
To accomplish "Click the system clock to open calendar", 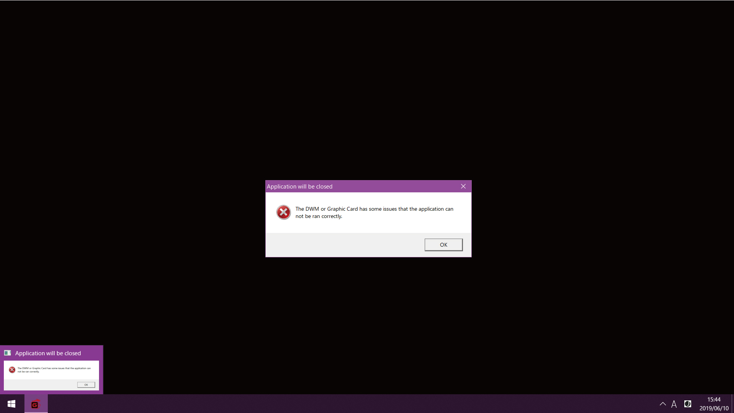I will tap(713, 404).
